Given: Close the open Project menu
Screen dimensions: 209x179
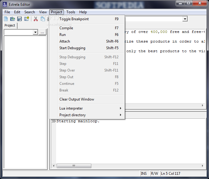Looking at the screenshot, I should point(56,12).
